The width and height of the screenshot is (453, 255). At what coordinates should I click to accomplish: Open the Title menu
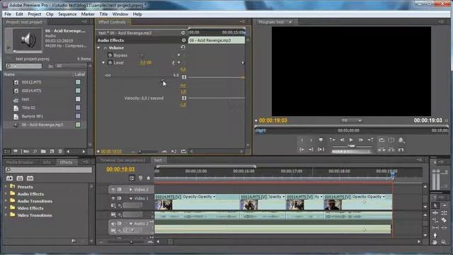tap(103, 14)
